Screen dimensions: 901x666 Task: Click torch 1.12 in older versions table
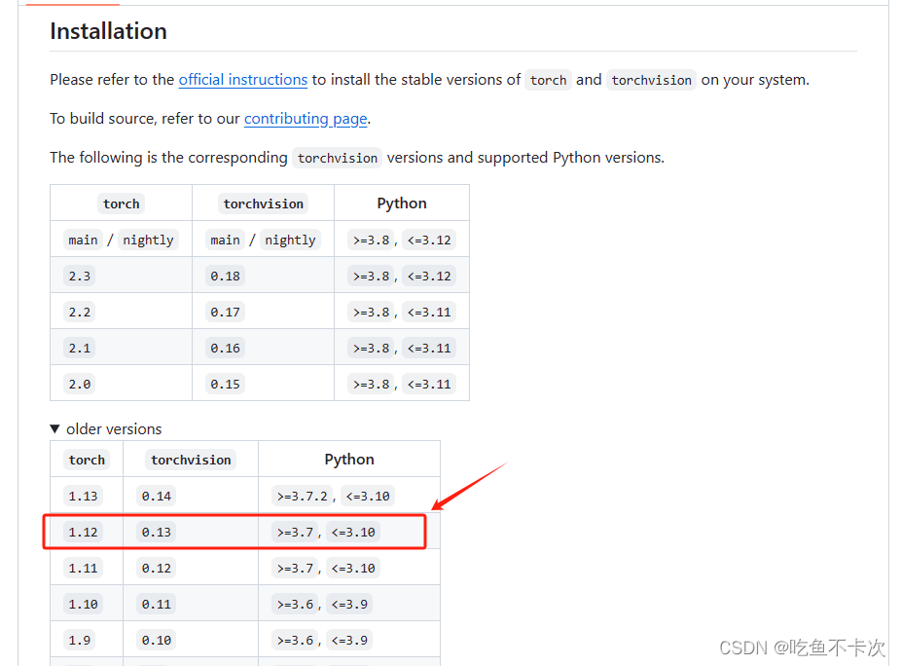coord(83,532)
